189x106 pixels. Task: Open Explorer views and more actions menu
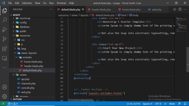click(51, 9)
